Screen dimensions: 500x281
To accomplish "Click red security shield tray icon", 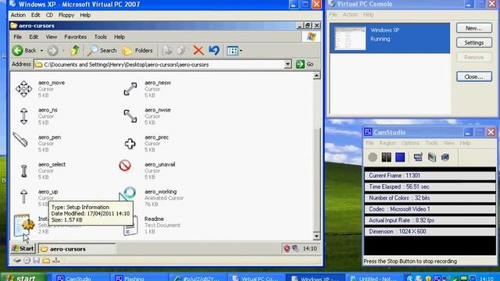I will point(287,248).
